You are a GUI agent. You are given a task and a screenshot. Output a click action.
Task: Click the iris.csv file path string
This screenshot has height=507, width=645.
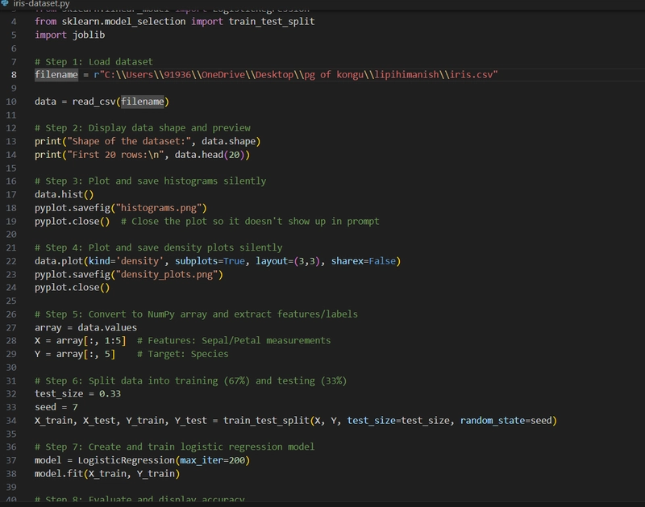(296, 75)
